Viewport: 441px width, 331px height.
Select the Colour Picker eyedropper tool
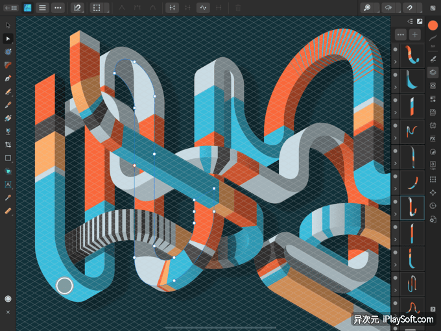coord(8,197)
